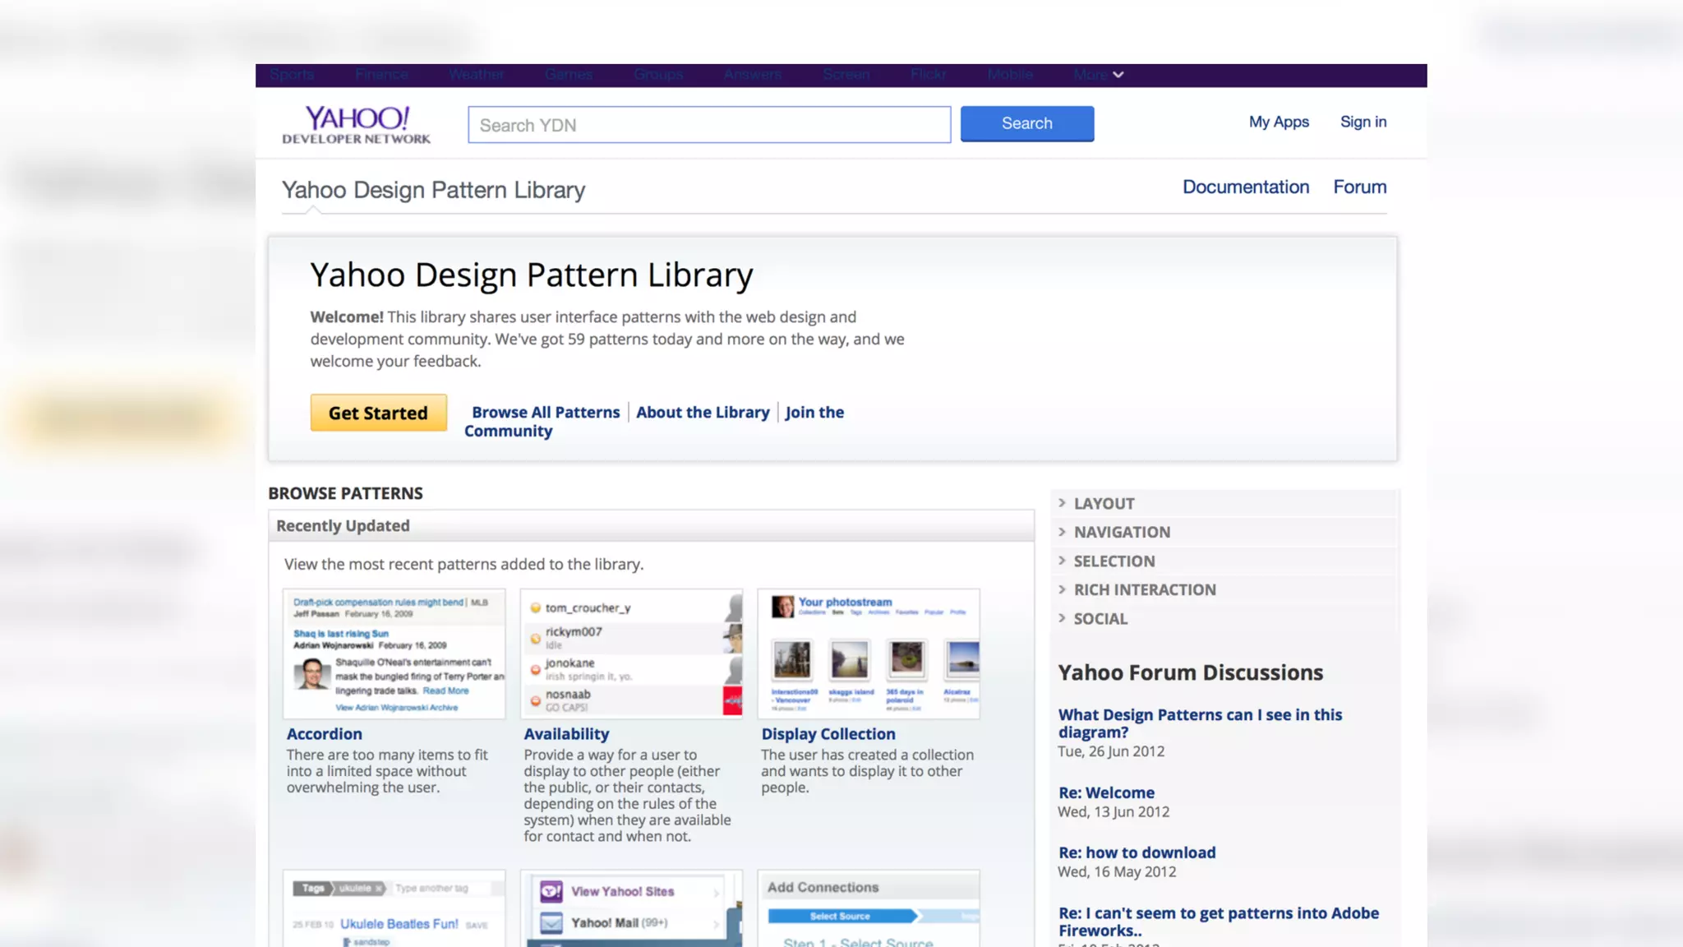
Task: Select Screen in the top navigation bar
Action: tap(846, 75)
